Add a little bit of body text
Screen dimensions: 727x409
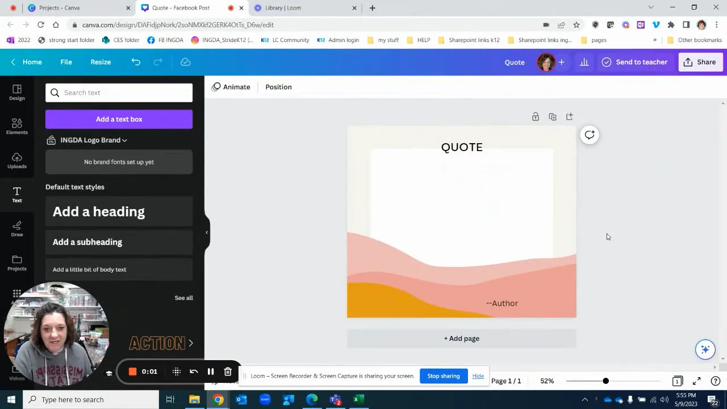pyautogui.click(x=119, y=269)
